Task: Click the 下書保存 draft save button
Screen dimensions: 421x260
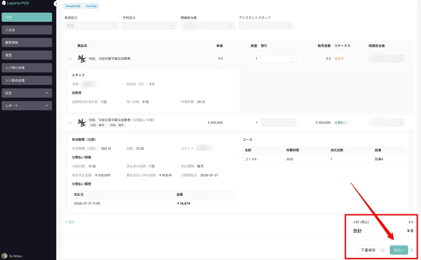Action: (x=368, y=250)
